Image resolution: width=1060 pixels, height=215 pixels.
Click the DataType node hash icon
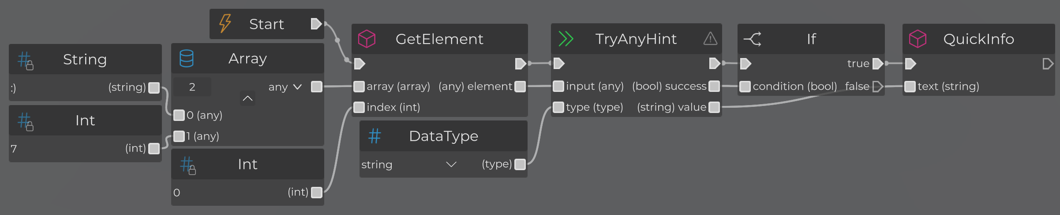pyautogui.click(x=375, y=136)
